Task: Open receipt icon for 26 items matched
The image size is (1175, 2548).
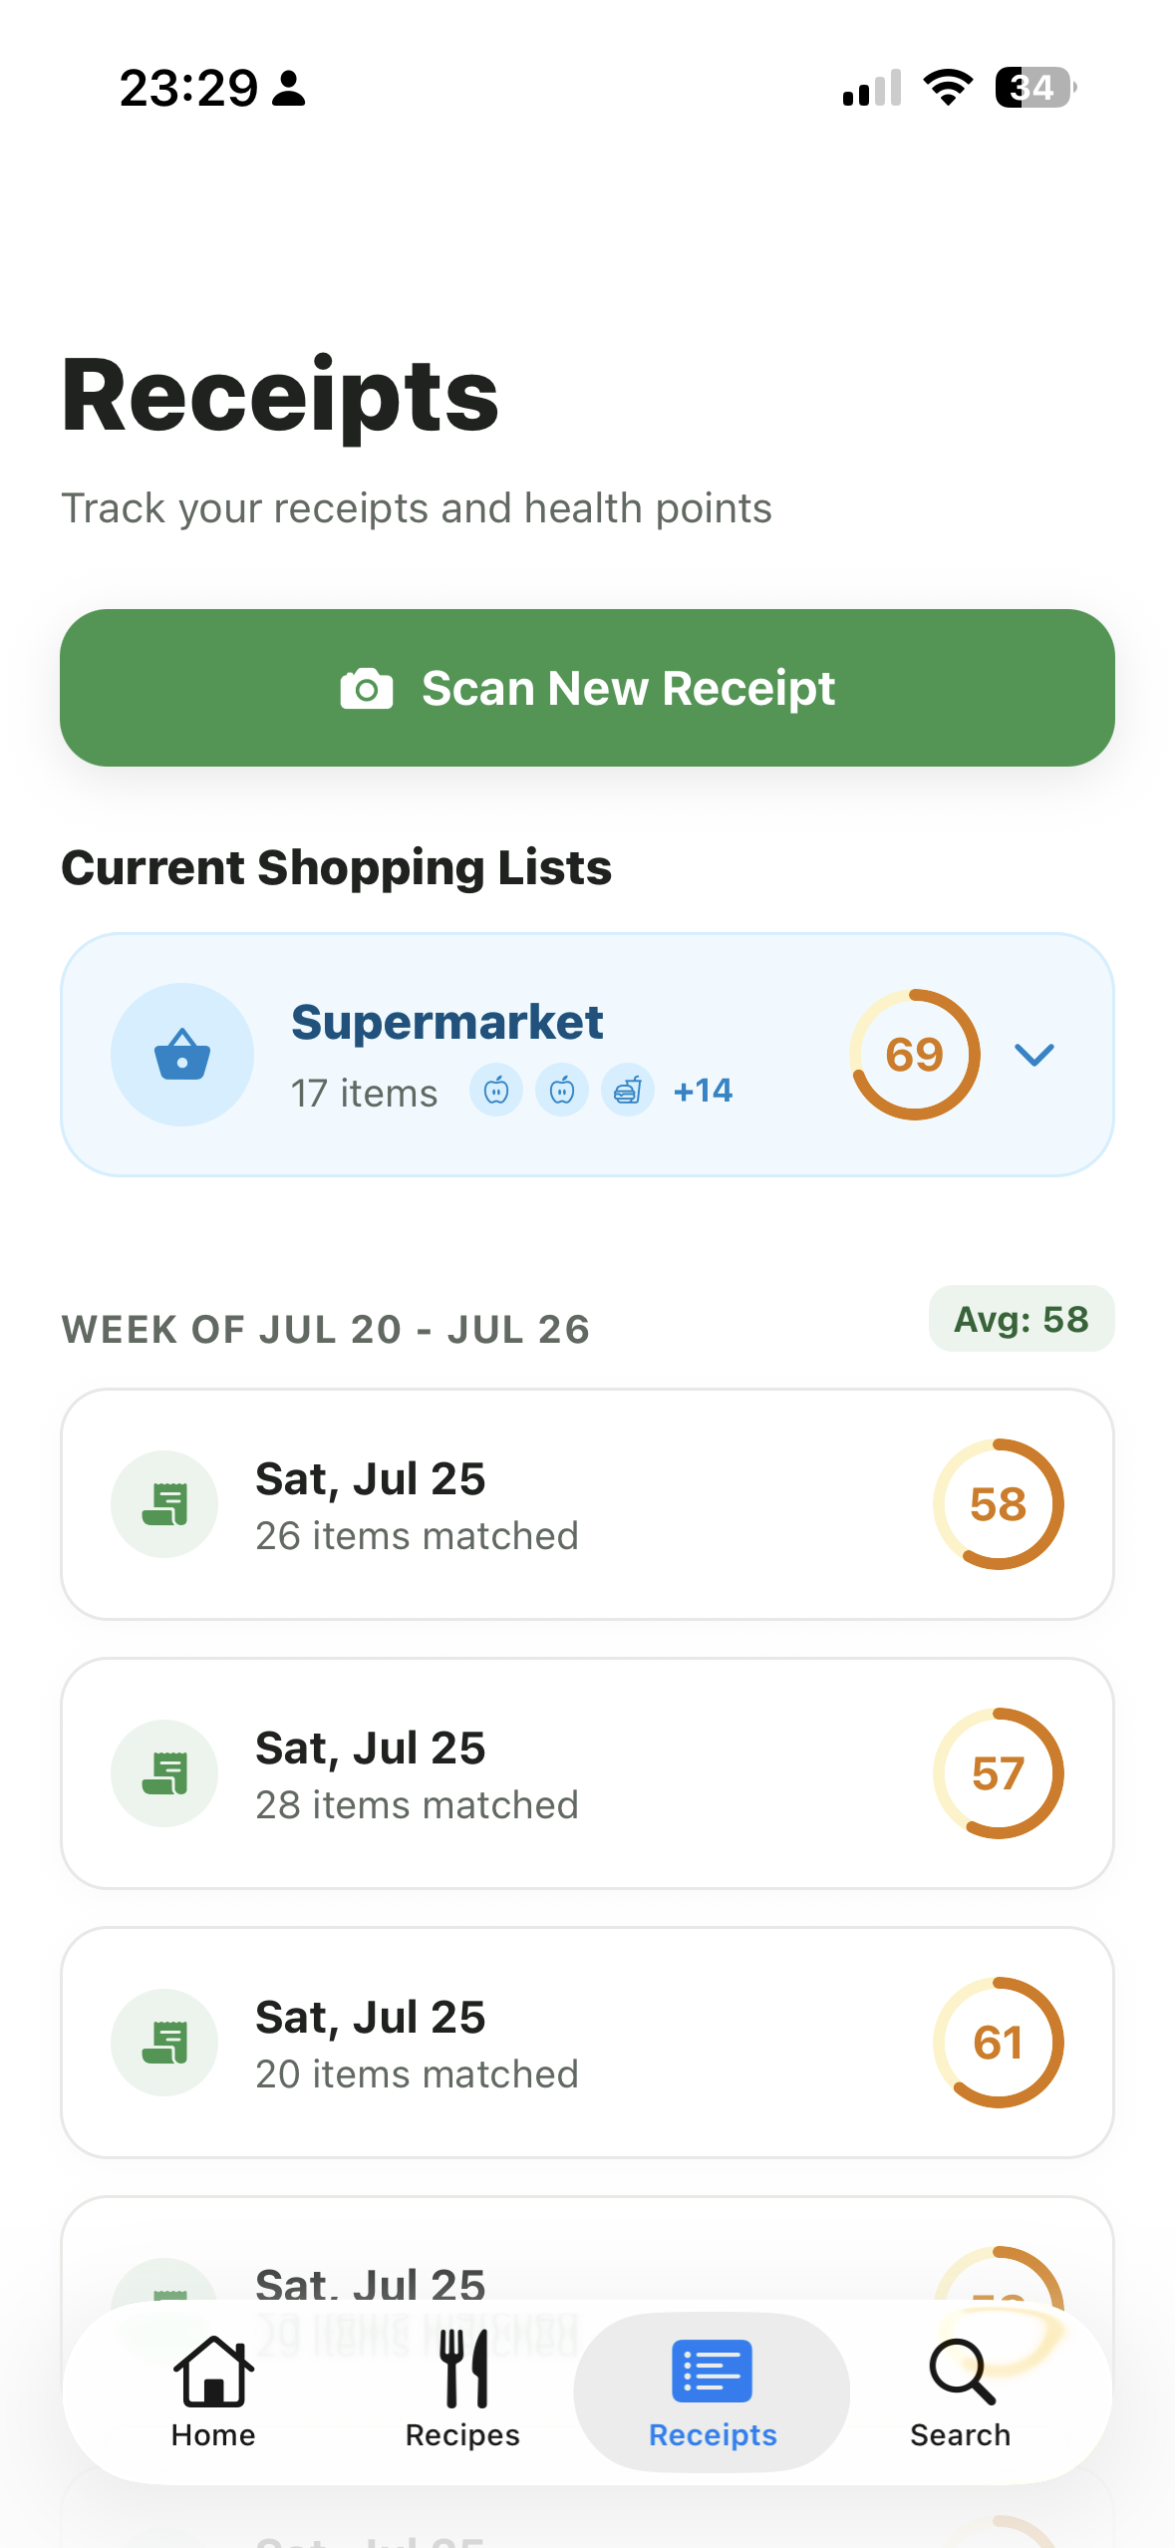Action: [164, 1504]
